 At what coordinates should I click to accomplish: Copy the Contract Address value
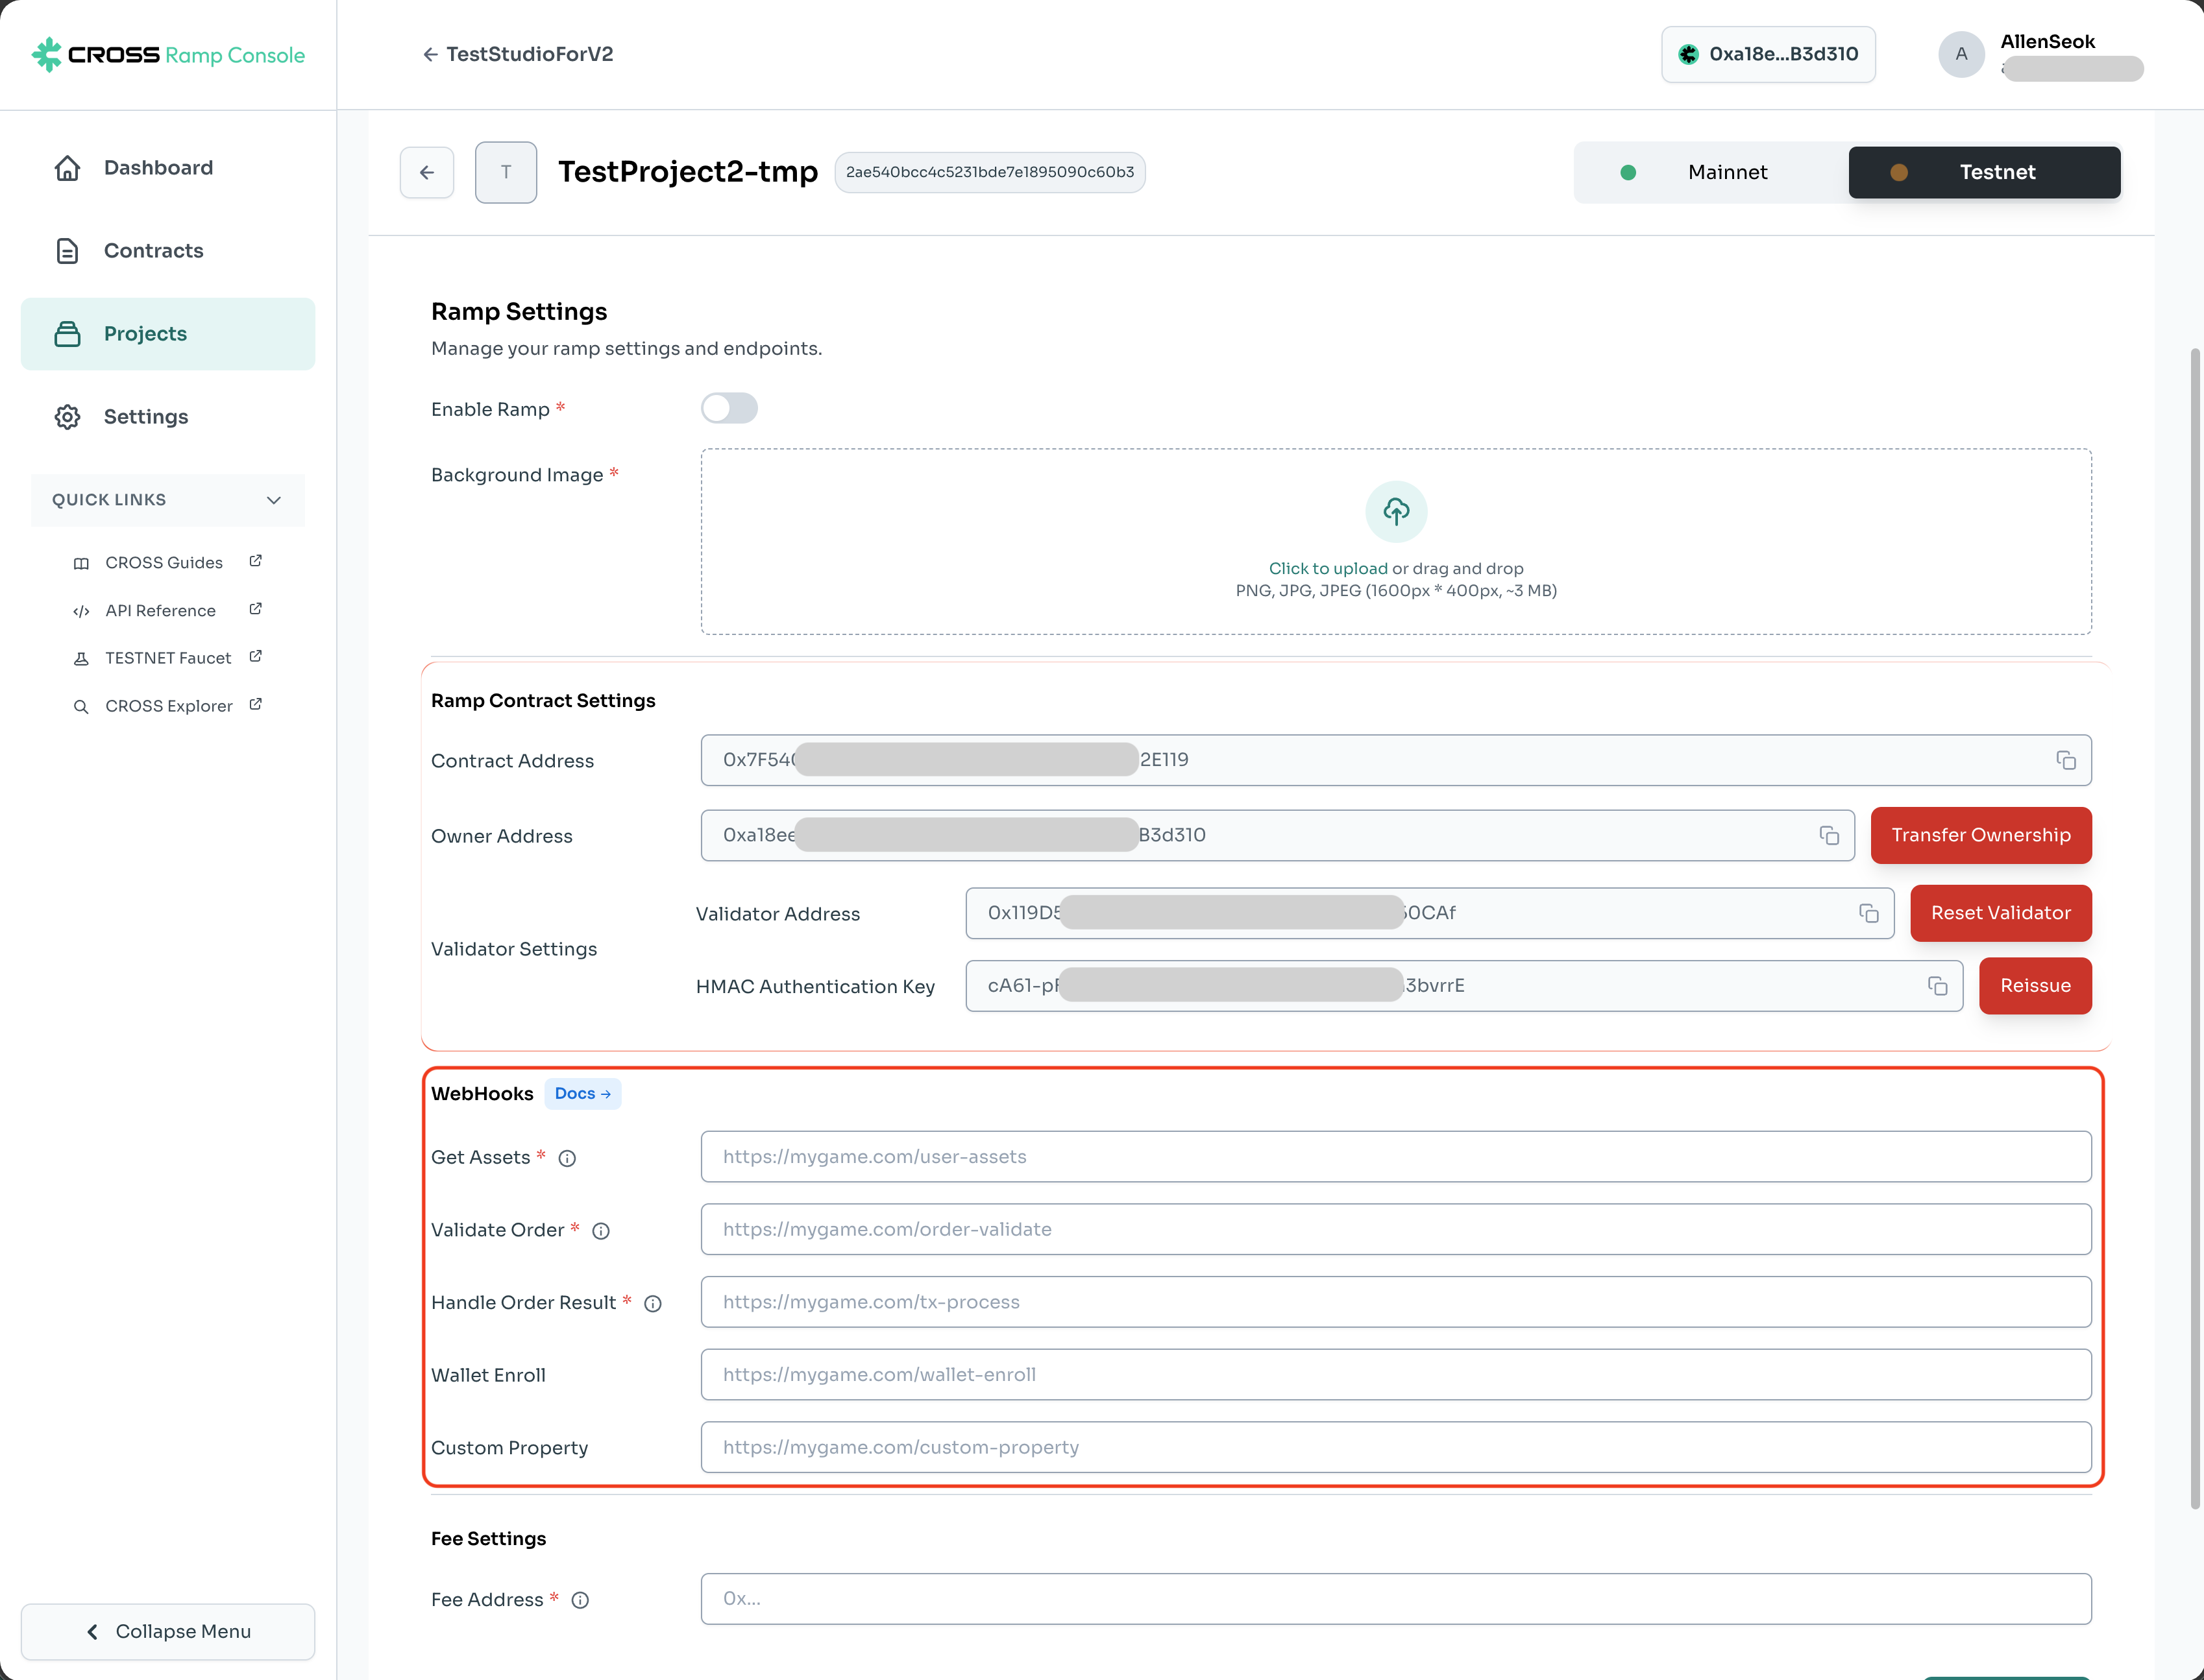click(2065, 760)
